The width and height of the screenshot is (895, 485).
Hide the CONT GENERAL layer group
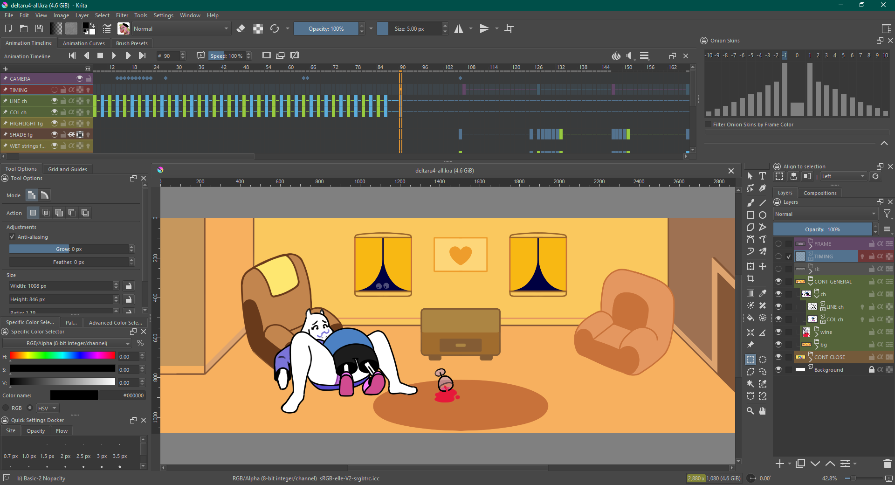[x=778, y=281]
